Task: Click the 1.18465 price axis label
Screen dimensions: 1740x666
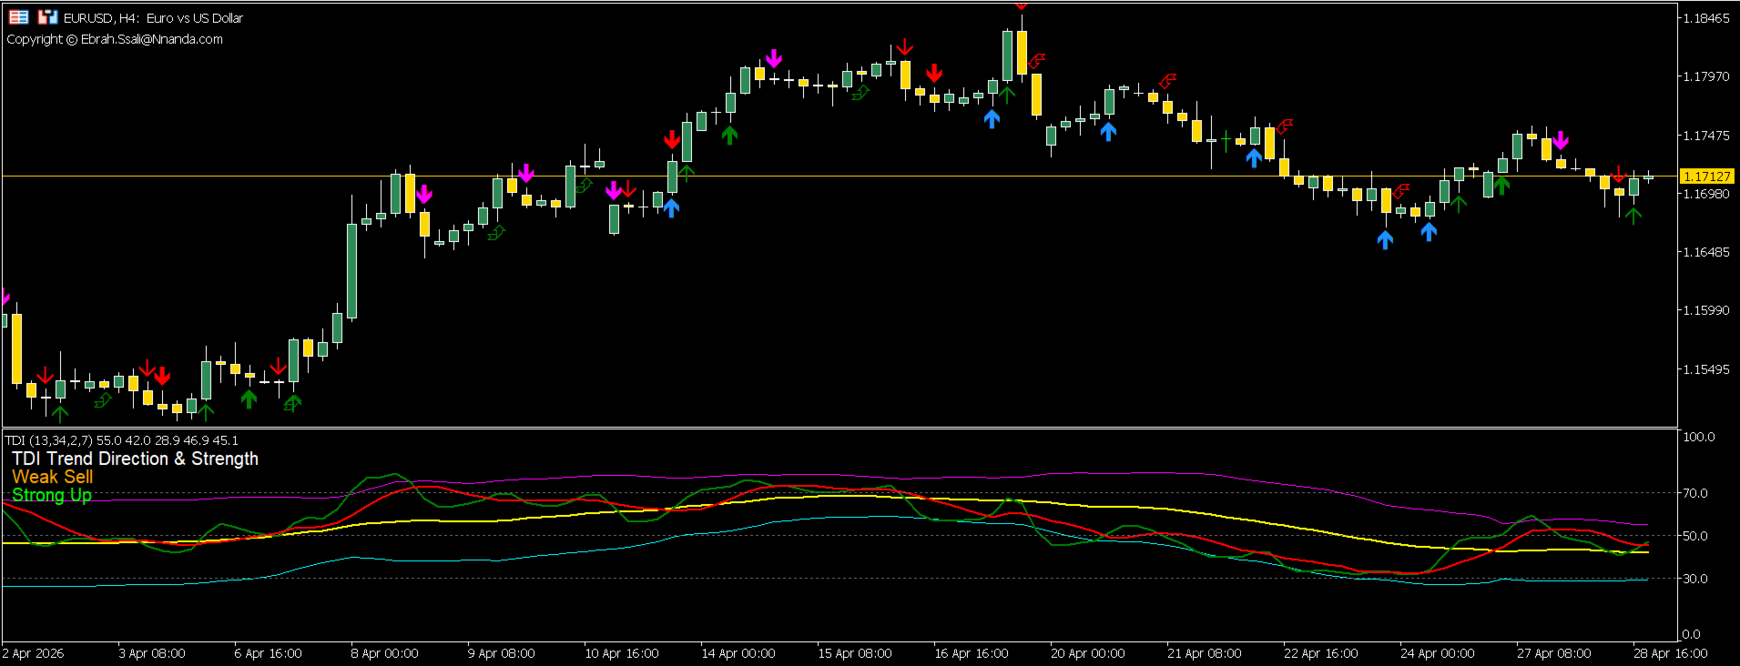Action: pos(1706,18)
